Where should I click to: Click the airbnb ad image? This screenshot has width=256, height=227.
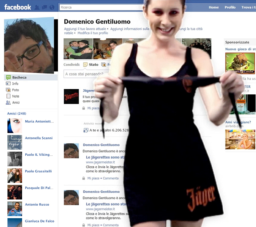coord(240,139)
